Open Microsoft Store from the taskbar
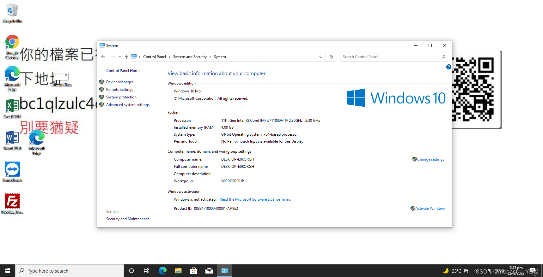The width and height of the screenshot is (543, 277). tap(193, 271)
